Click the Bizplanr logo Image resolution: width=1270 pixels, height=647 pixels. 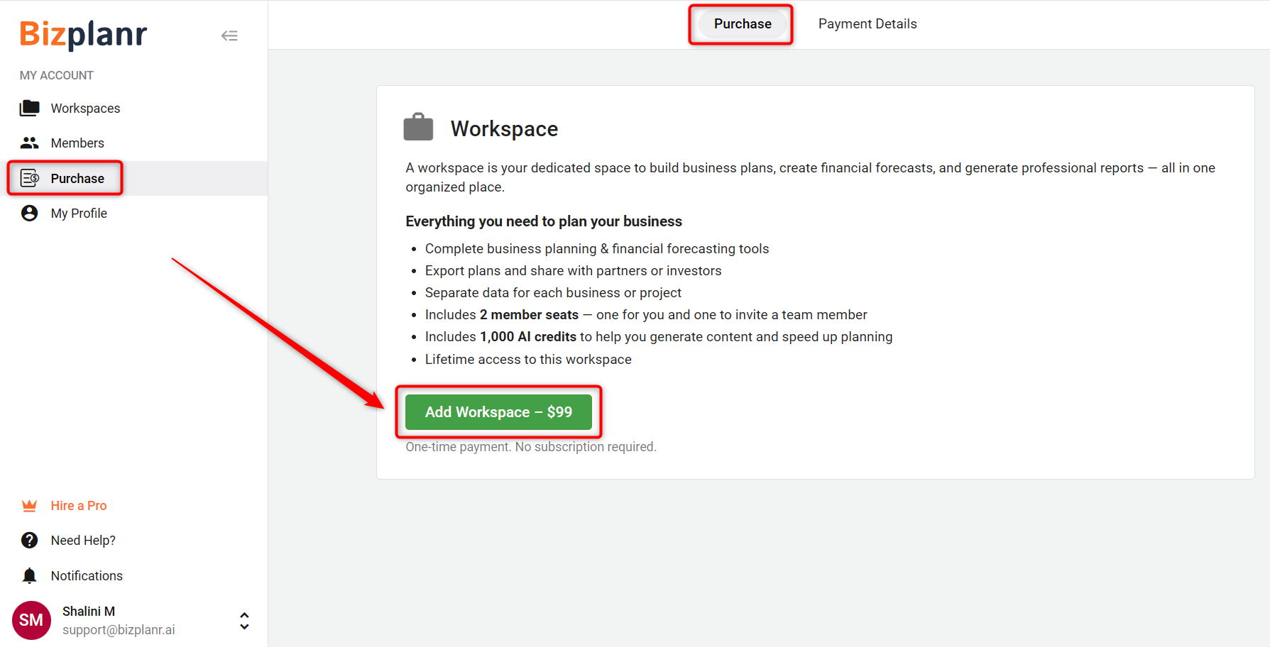pyautogui.click(x=83, y=34)
